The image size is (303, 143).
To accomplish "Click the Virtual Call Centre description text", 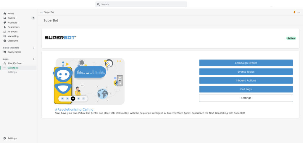I will click(150, 113).
